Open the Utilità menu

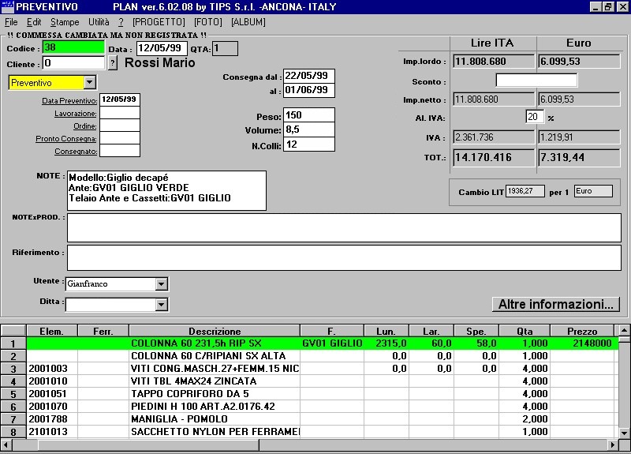(99, 22)
